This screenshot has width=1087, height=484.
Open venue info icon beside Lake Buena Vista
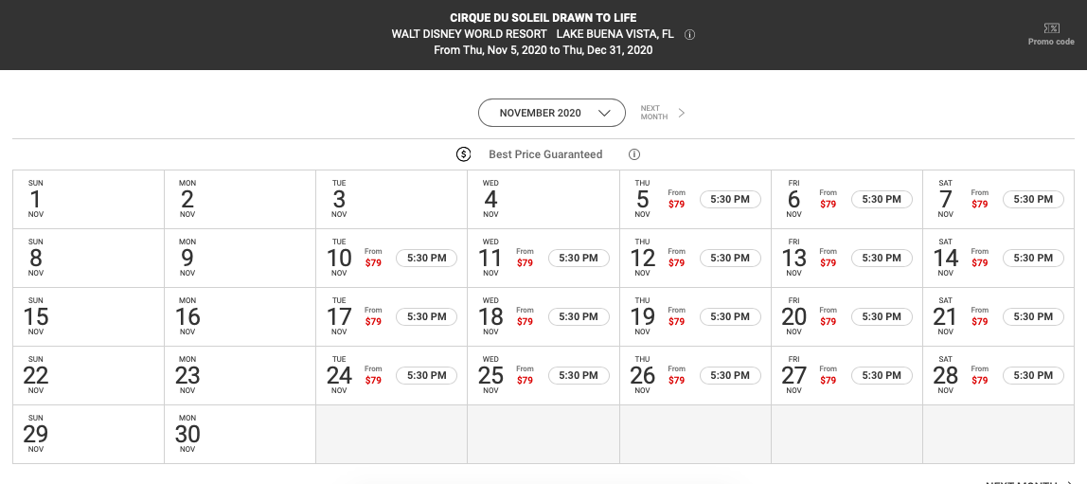pos(689,35)
